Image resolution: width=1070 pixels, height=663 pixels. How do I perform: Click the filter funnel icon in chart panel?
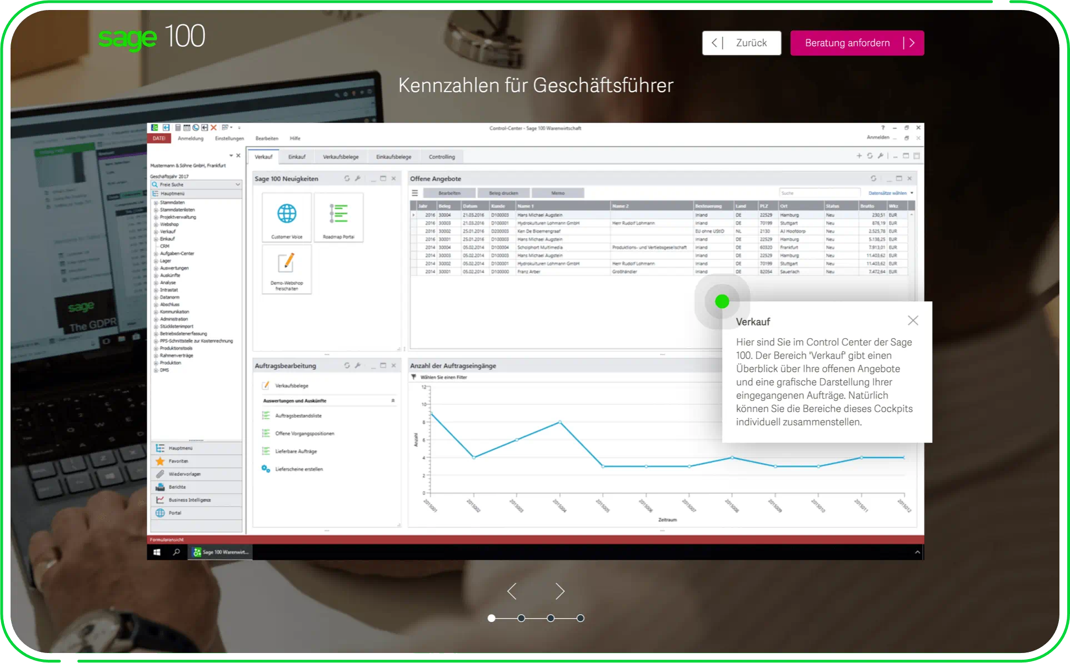413,377
